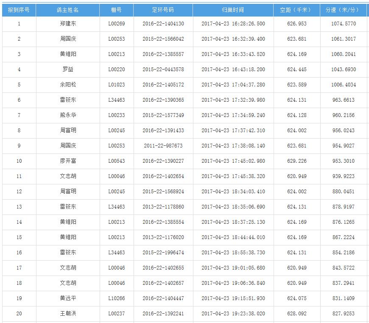Sort by the 棚号 column header
This screenshot has height=323, width=369.
[x=116, y=10]
